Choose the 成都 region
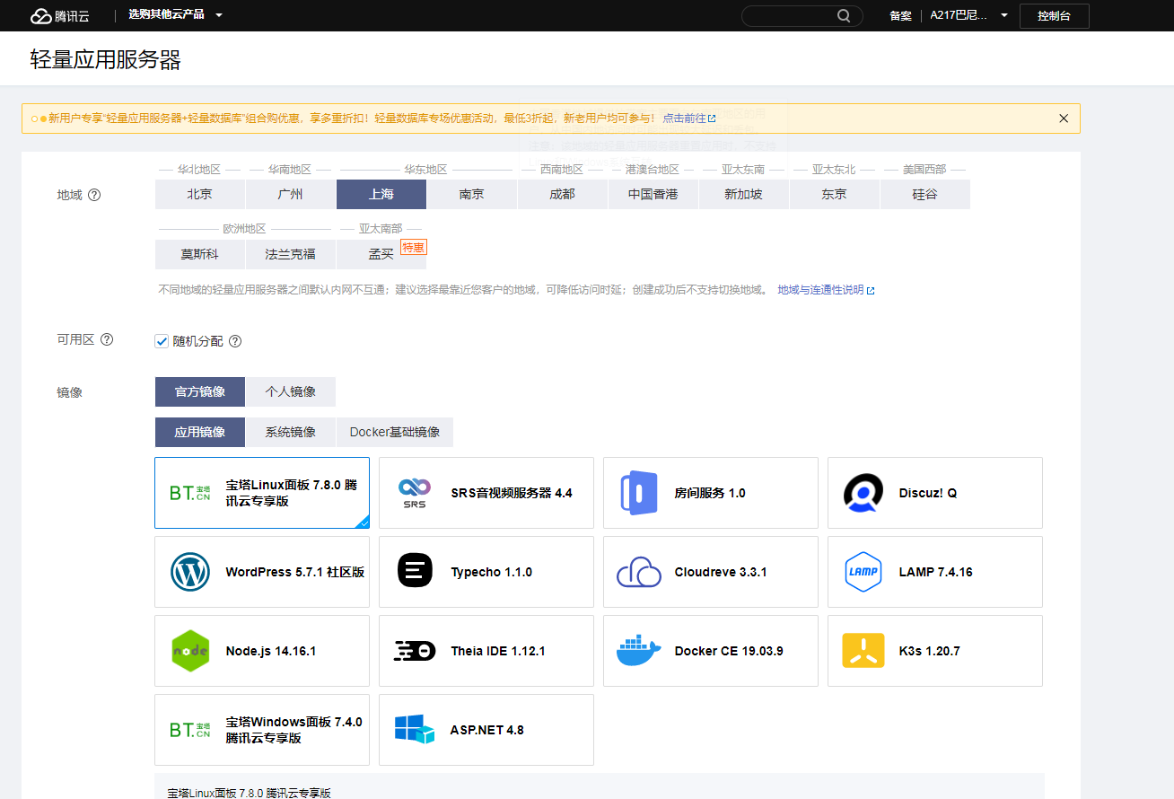Image resolution: width=1174 pixels, height=799 pixels. pyautogui.click(x=563, y=194)
